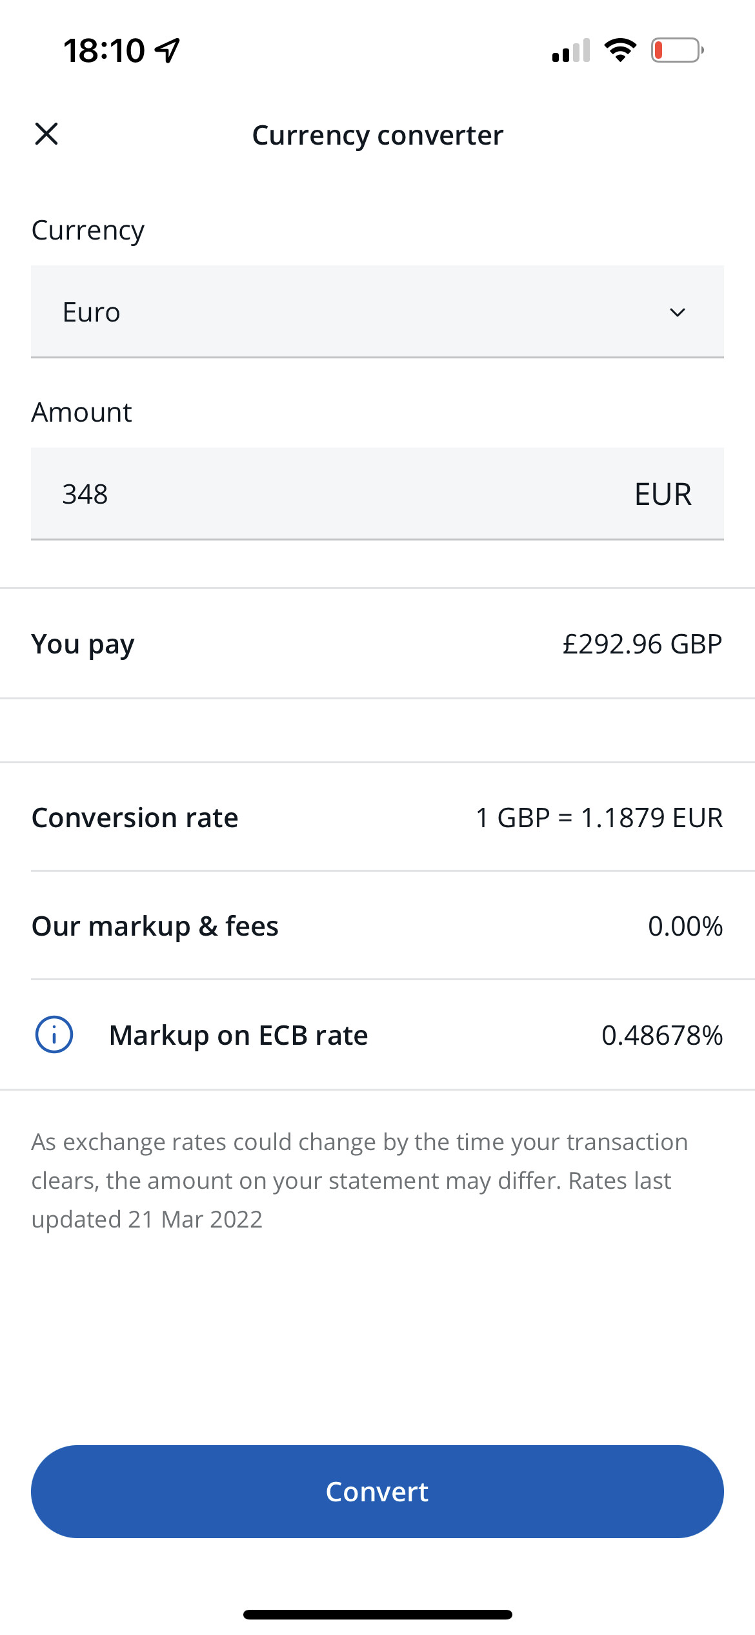Tap the home indicator bar at the bottom
Screen dimensions: 755x1635
pos(377,1614)
